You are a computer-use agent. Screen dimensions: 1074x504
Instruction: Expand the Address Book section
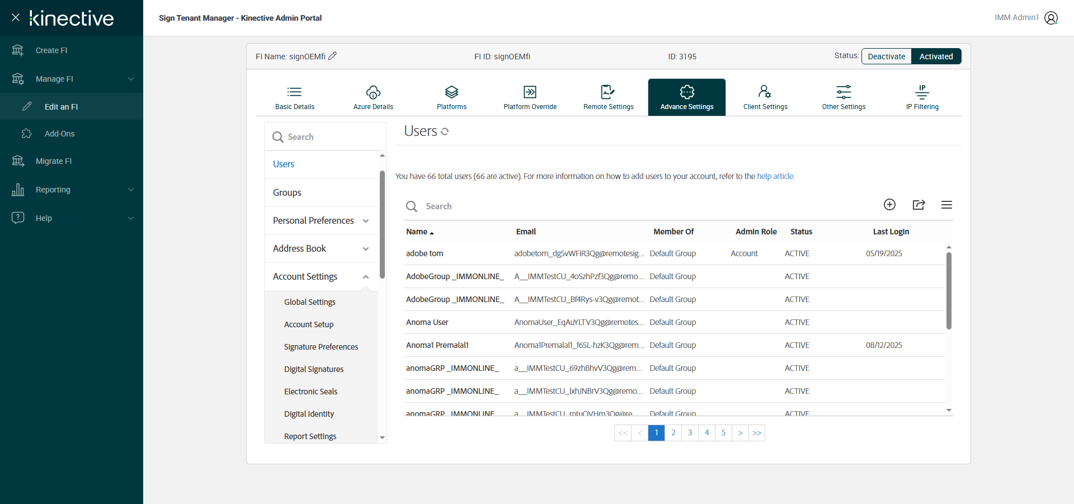pos(366,249)
